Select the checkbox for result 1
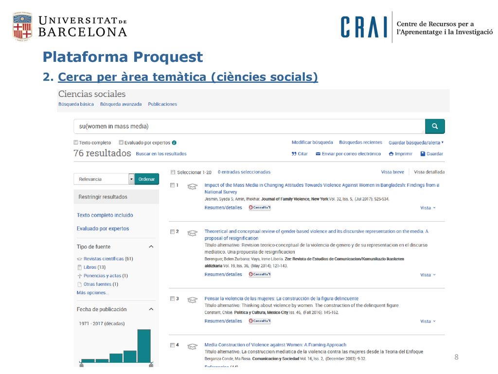The width and height of the screenshot is (498, 374). (172, 185)
